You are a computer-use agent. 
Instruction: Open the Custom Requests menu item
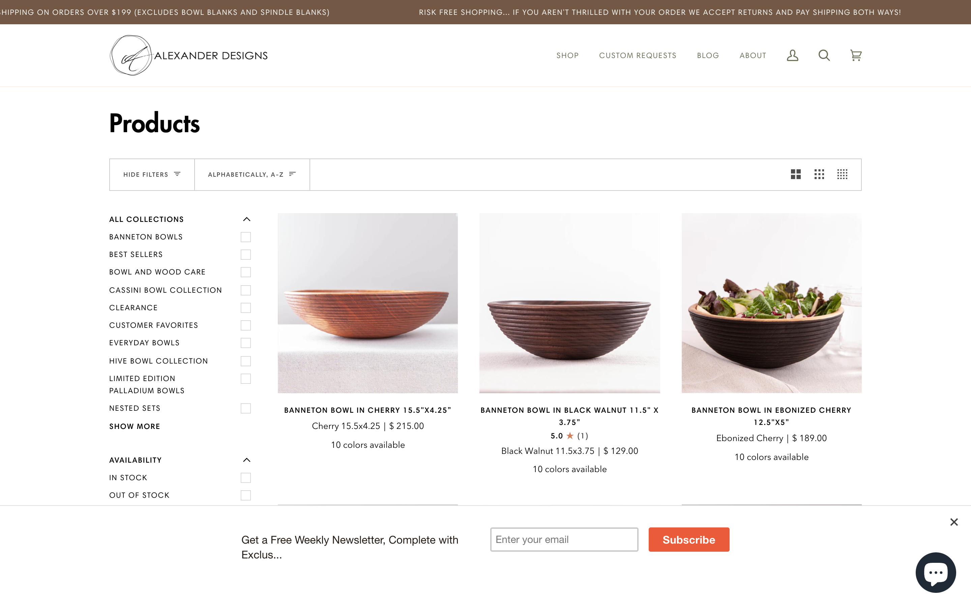point(637,55)
